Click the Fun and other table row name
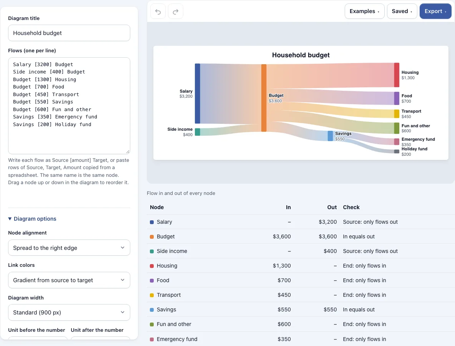This screenshot has width=455, height=346. pyautogui.click(x=174, y=324)
